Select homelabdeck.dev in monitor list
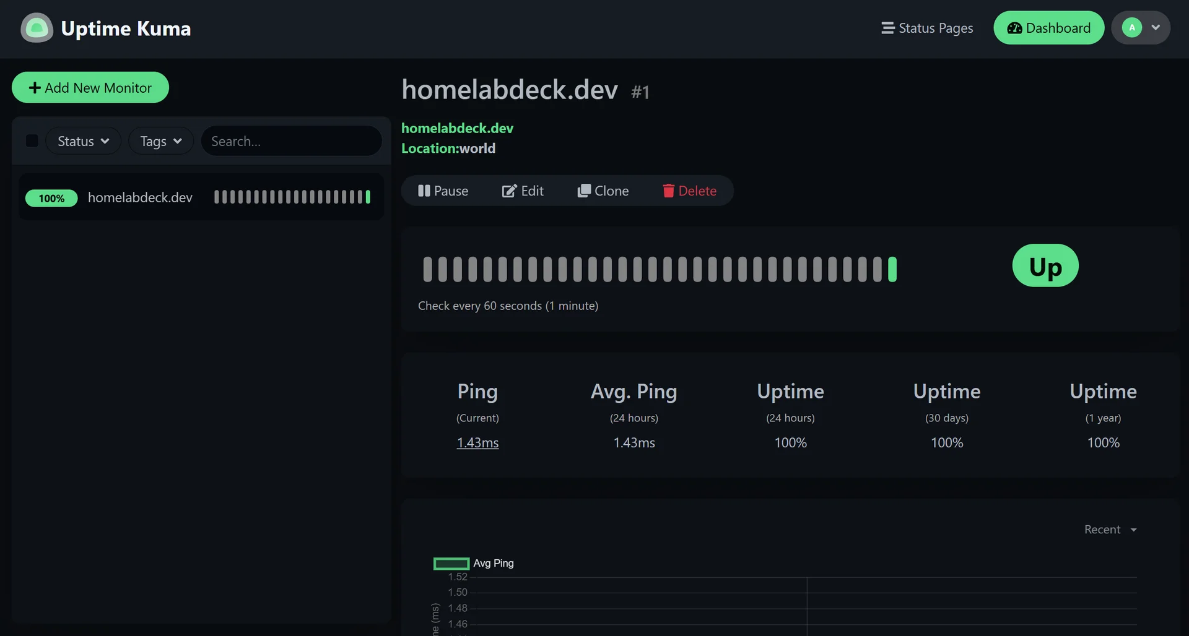This screenshot has height=636, width=1189. (201, 197)
